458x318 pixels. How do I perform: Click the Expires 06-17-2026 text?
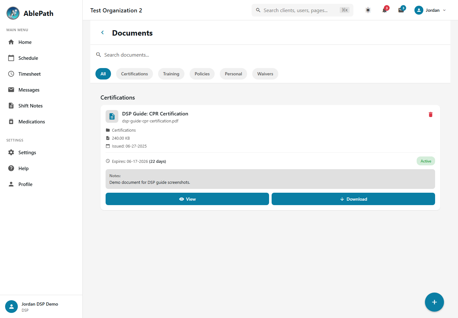pyautogui.click(x=130, y=162)
